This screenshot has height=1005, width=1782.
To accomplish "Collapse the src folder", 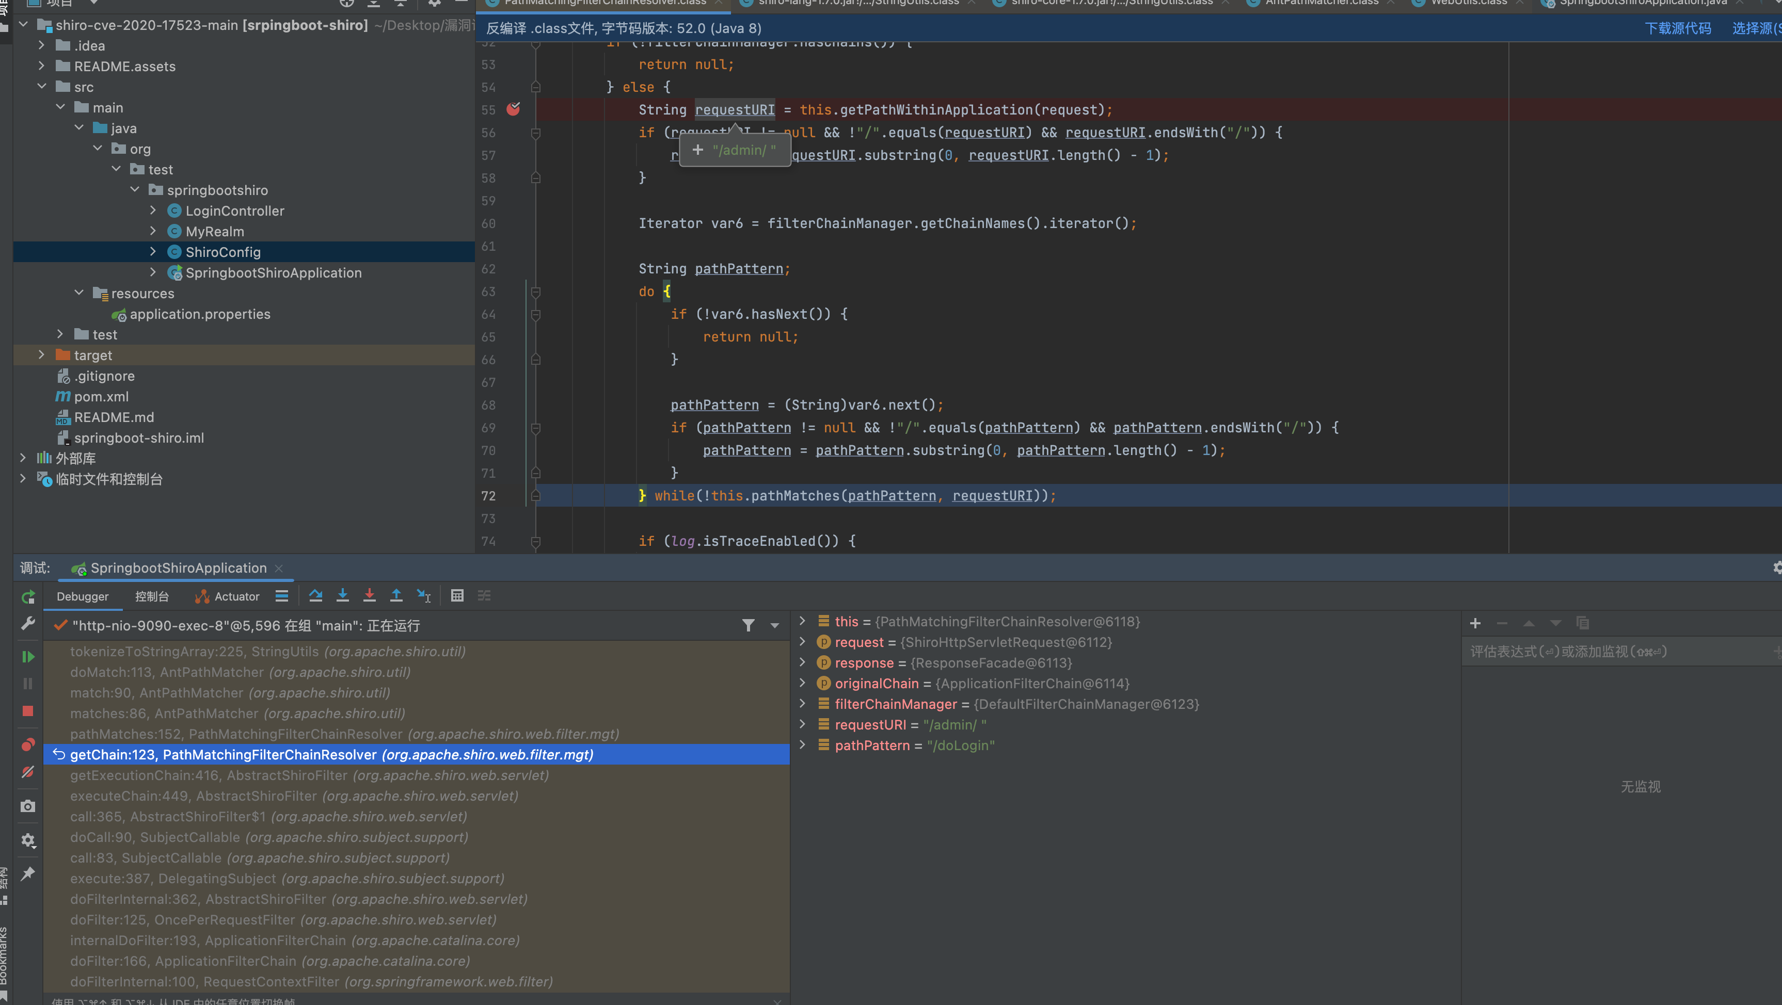I will point(41,86).
